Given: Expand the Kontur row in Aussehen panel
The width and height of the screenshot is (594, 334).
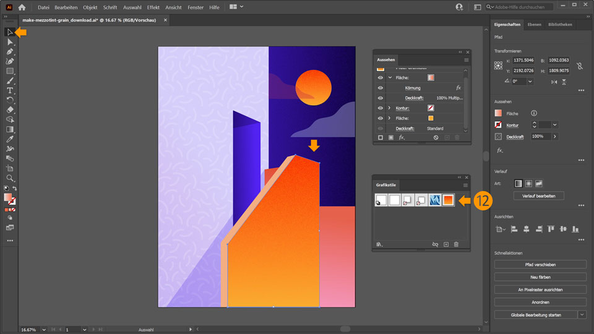Looking at the screenshot, I should pyautogui.click(x=389, y=108).
